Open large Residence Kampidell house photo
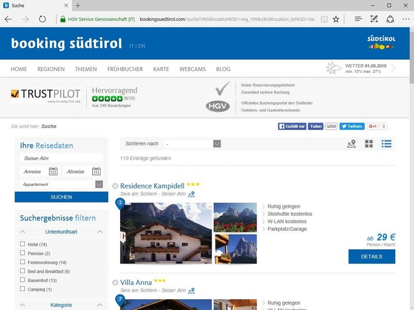Image resolution: width=414 pixels, height=310 pixels. tap(166, 233)
